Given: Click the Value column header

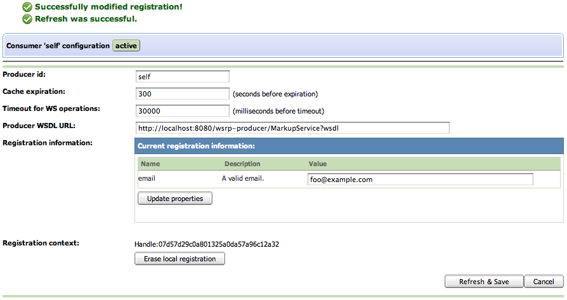Looking at the screenshot, I should [x=317, y=164].
